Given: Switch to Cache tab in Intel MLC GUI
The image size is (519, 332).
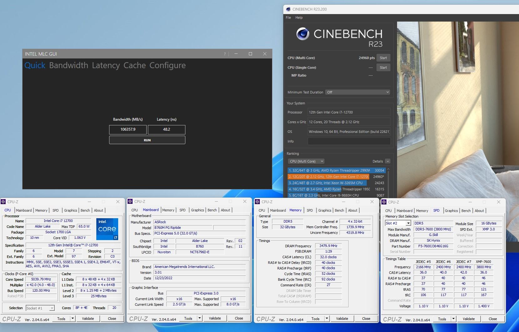Looking at the screenshot, I should [x=134, y=65].
